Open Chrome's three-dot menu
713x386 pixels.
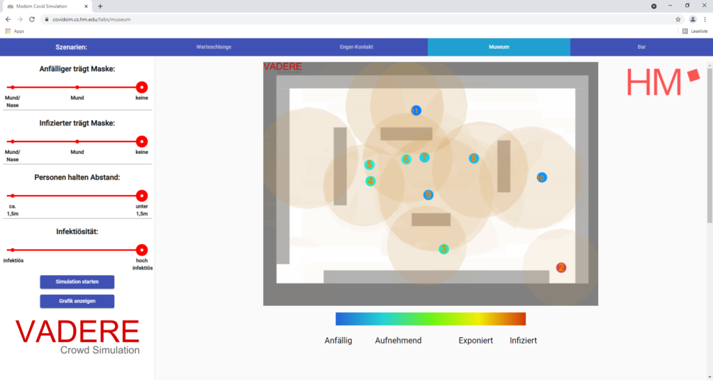click(x=705, y=20)
